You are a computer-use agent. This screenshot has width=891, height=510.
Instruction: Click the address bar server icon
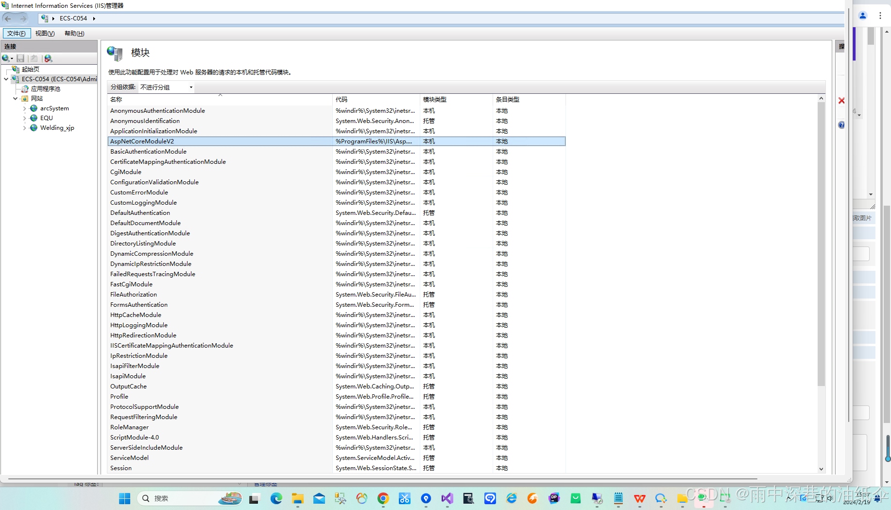pos(45,18)
